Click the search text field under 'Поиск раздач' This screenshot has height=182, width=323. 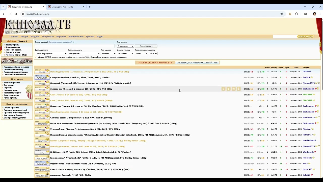coord(75,46)
